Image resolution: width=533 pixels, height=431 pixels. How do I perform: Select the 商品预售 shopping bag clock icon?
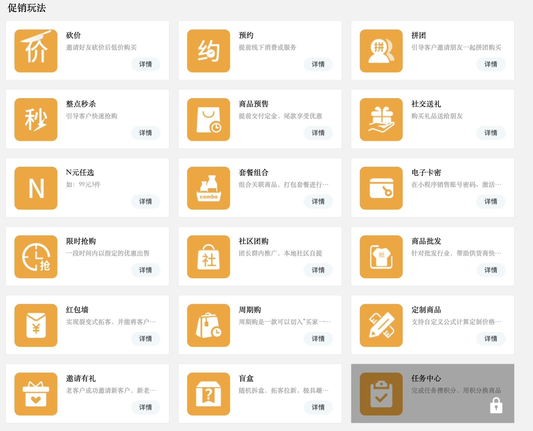pyautogui.click(x=208, y=119)
